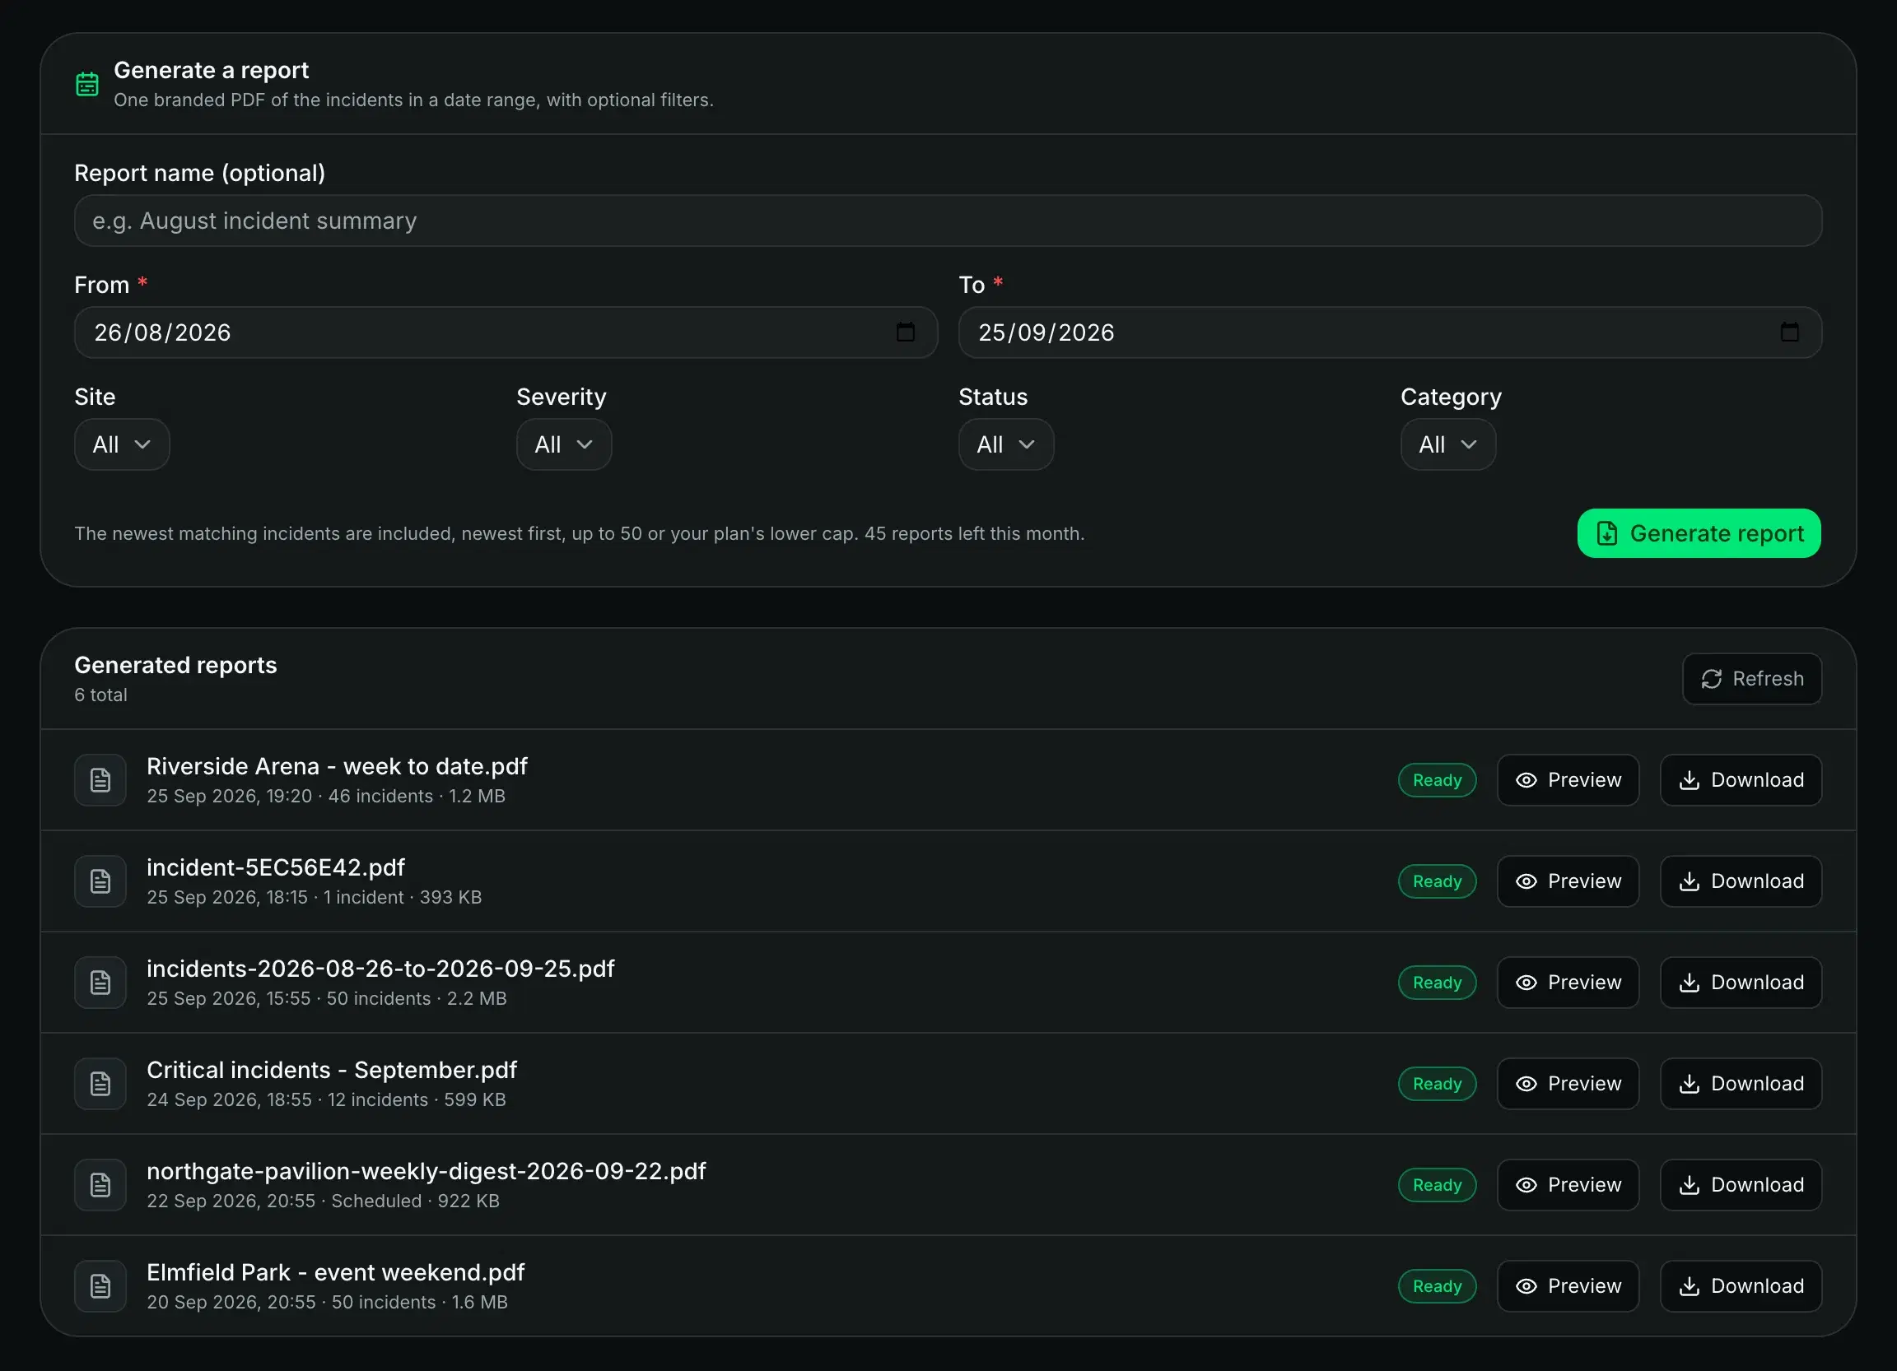Image resolution: width=1897 pixels, height=1371 pixels.
Task: Click the document icon beside Critical incidents - September.pdf
Action: [100, 1084]
